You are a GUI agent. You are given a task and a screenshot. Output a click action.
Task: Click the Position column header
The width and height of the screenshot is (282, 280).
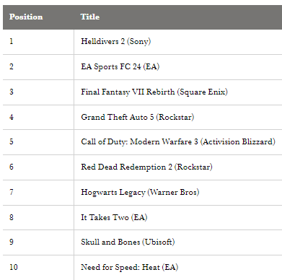pyautogui.click(x=26, y=17)
